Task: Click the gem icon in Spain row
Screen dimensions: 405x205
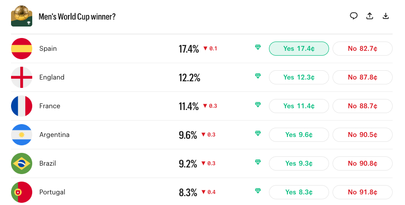Action: [x=258, y=48]
